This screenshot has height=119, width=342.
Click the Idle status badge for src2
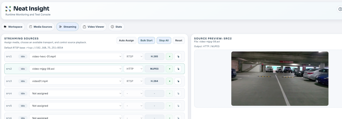(23, 69)
